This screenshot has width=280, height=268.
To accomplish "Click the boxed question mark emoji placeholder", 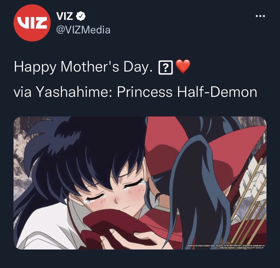I will pyautogui.click(x=166, y=67).
